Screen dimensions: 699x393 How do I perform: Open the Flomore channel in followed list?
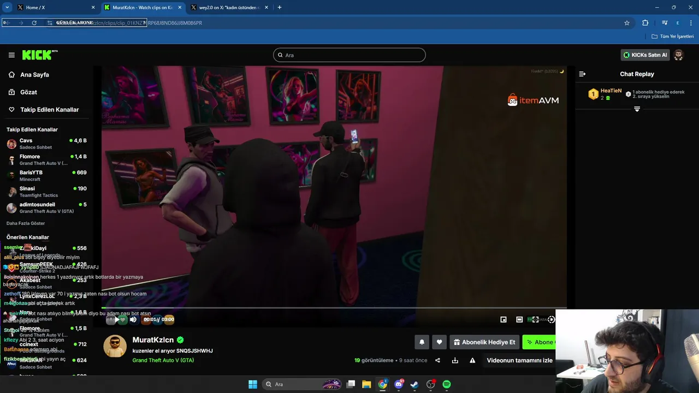(46, 160)
